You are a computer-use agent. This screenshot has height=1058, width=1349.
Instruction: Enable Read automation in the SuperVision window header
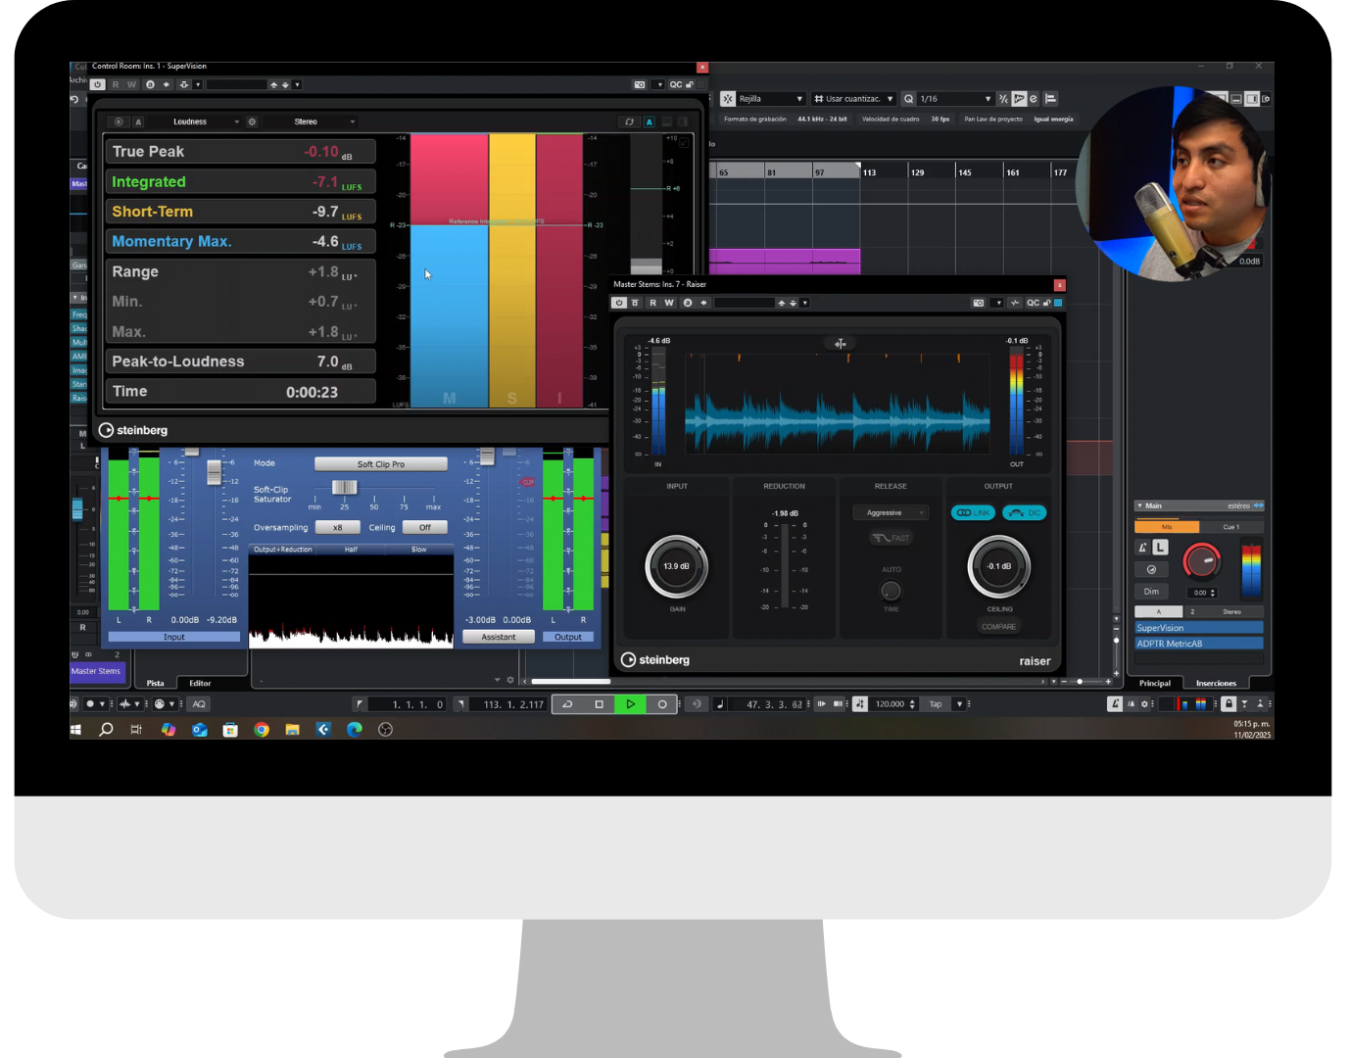coord(116,85)
